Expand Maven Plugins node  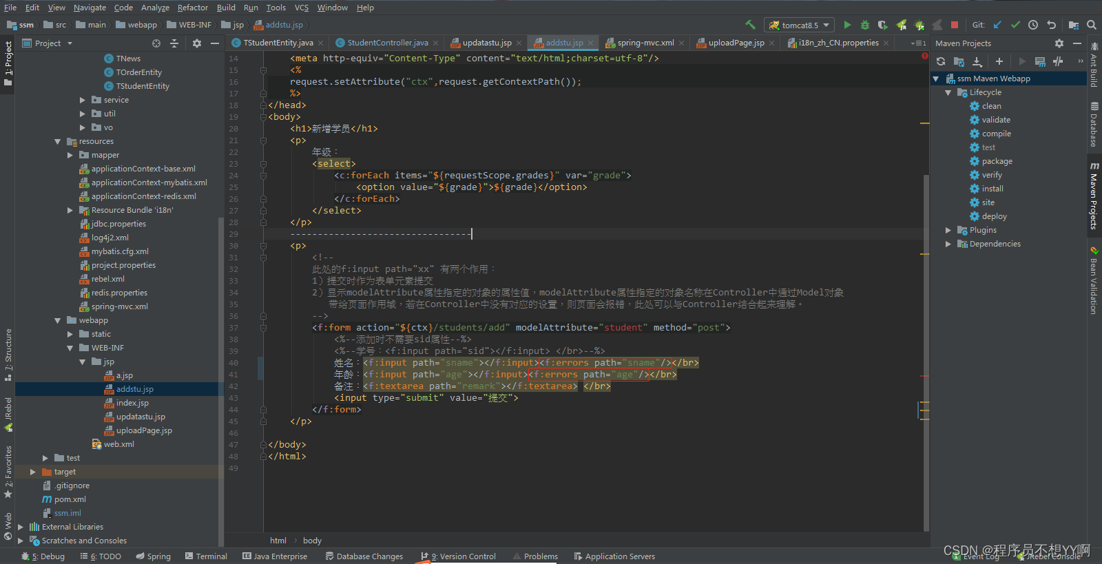948,230
